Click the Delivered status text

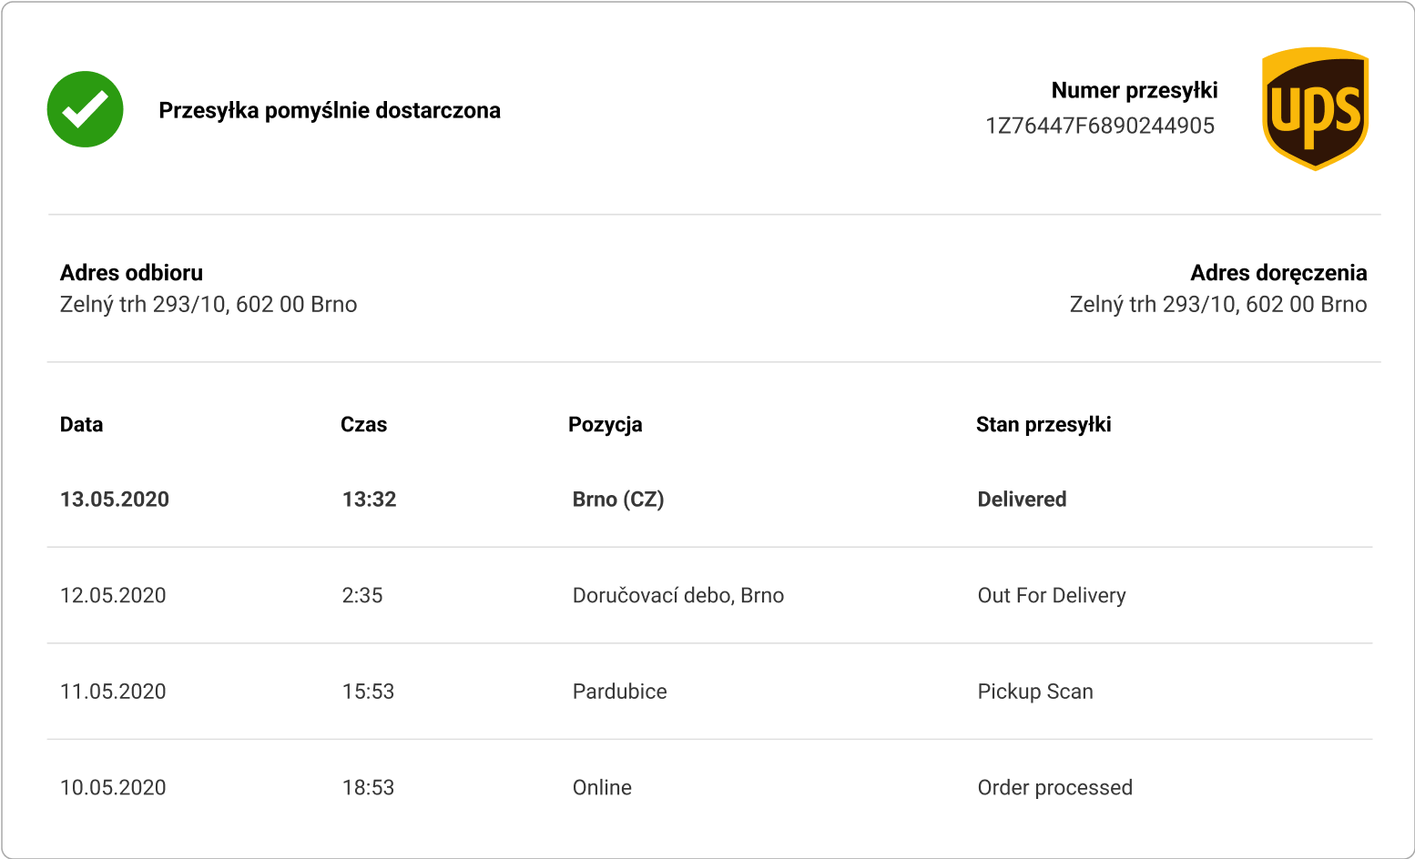pos(1022,499)
